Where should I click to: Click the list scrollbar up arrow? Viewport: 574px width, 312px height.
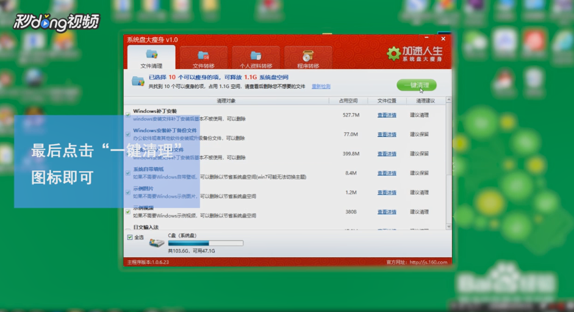(x=449, y=100)
